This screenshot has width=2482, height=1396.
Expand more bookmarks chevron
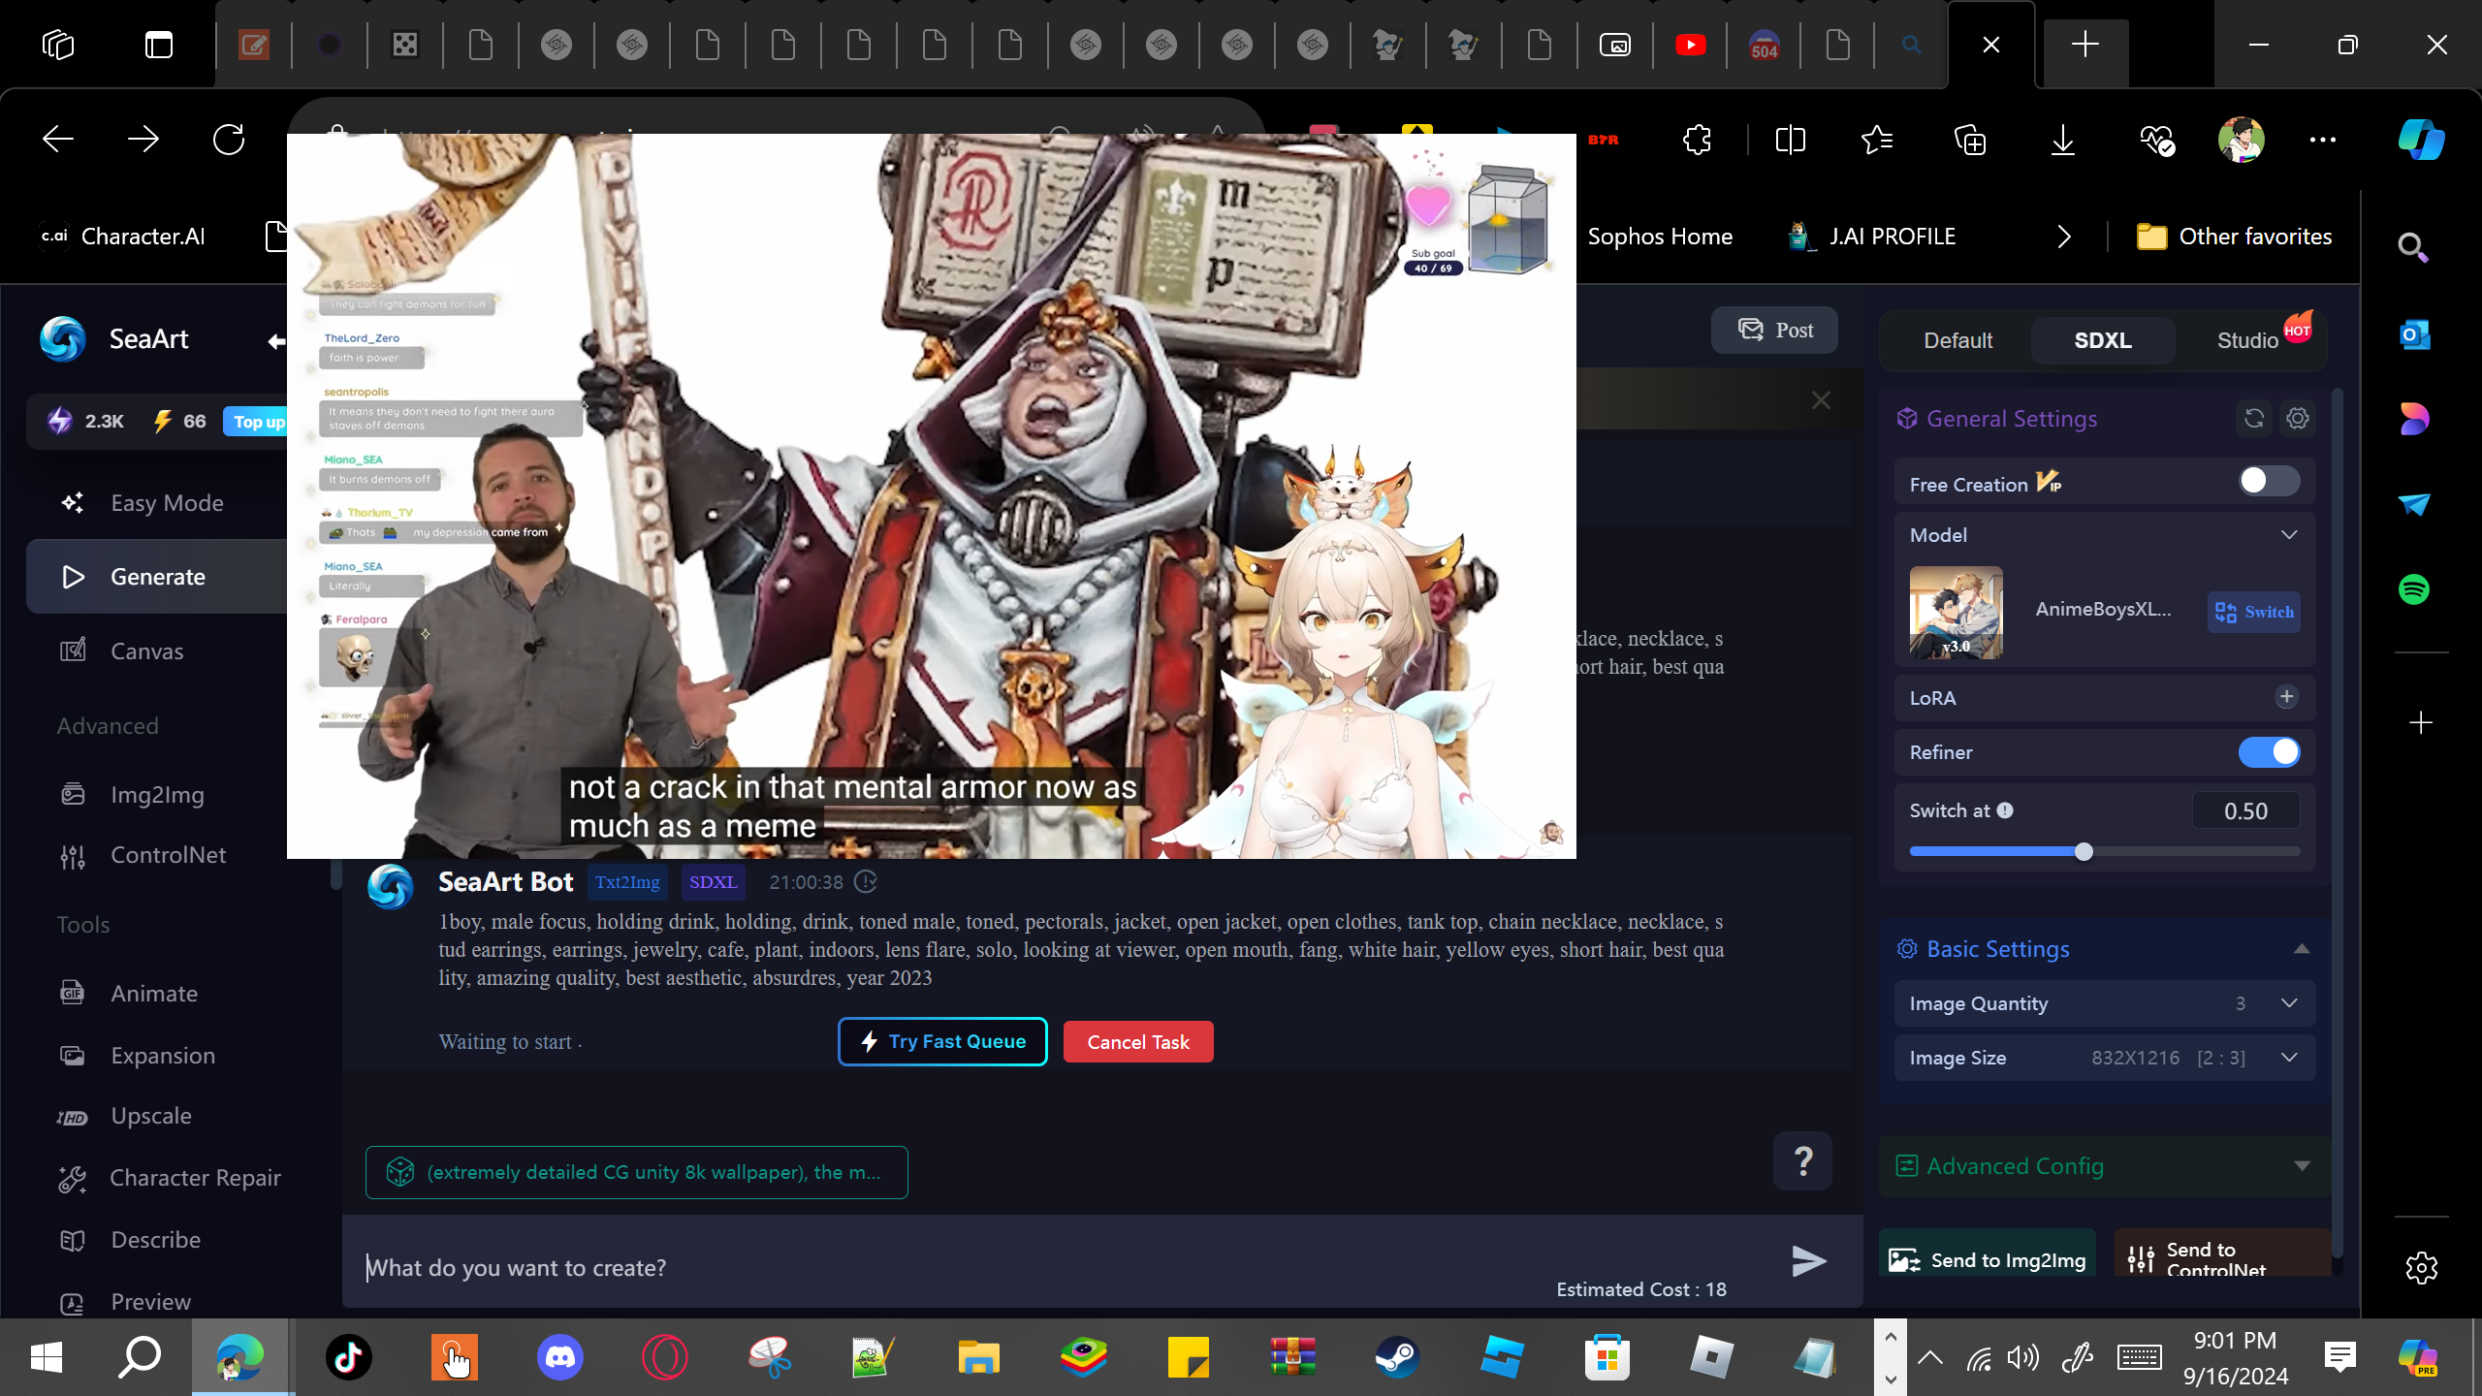click(2064, 237)
